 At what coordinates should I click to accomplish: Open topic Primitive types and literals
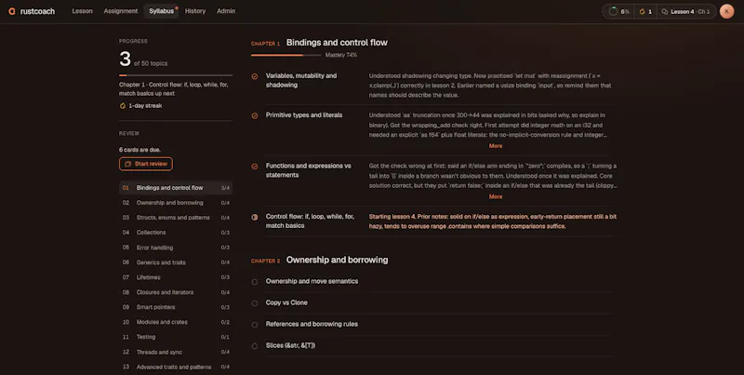tap(304, 114)
